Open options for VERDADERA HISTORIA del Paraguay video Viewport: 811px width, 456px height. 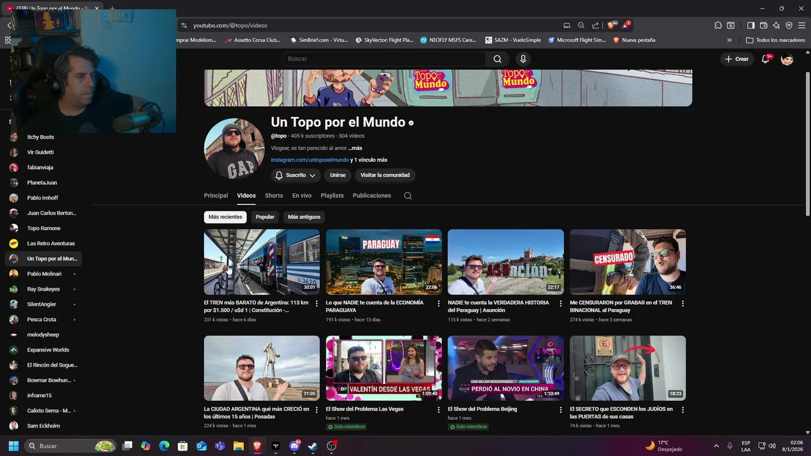[561, 303]
